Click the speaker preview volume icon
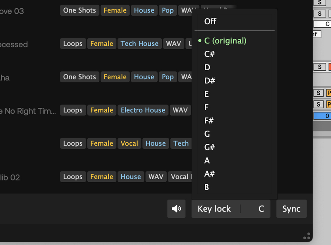This screenshot has height=245, width=331. tap(176, 209)
